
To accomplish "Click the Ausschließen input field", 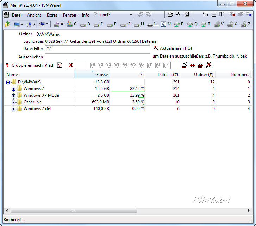I will 98,57.
